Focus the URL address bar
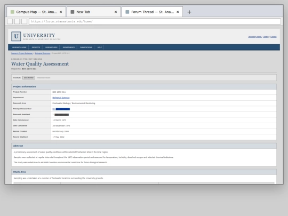This screenshot has width=288, height=216. [x=155, y=21]
